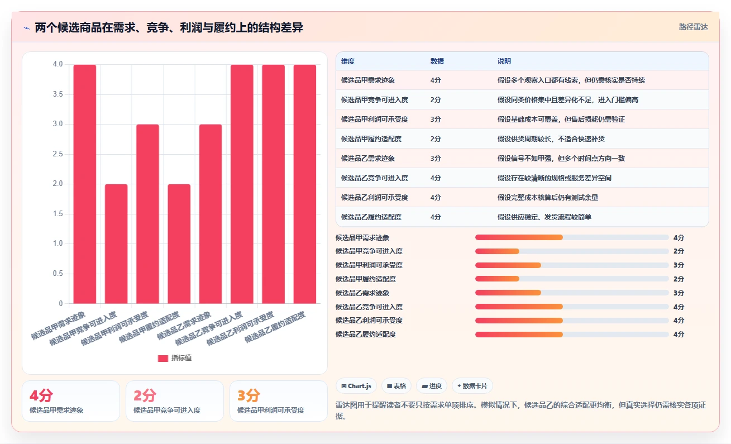Select table row 候选品乙需求迹象
The image size is (731, 444).
coord(522,159)
